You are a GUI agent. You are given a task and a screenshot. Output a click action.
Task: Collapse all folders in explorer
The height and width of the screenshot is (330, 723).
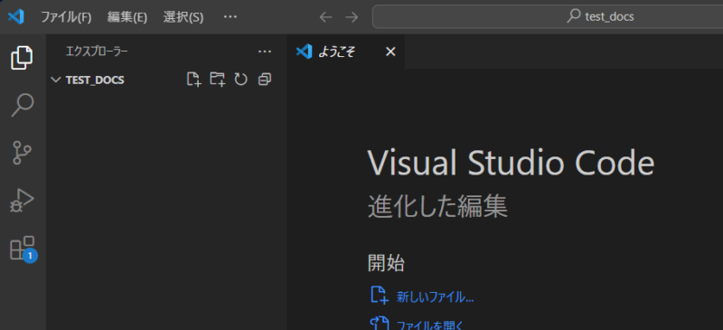[x=264, y=80]
